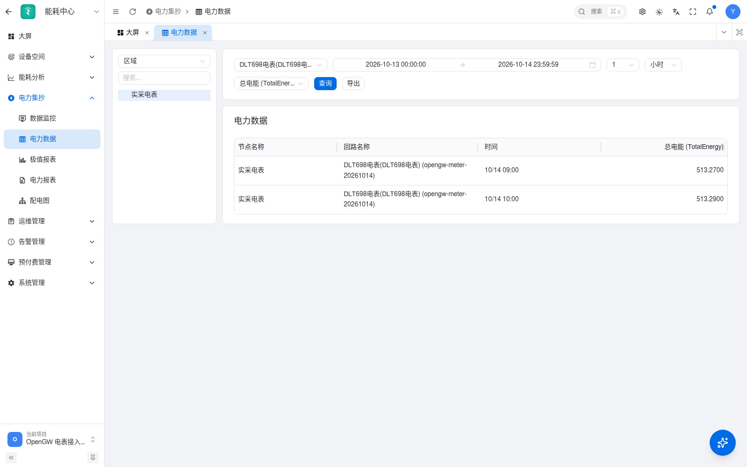Pin the sidebar with pin icon

[x=93, y=458]
